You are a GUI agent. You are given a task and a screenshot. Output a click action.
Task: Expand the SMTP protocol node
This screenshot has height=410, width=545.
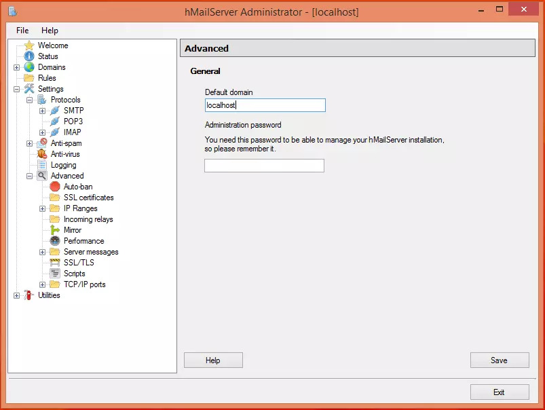pyautogui.click(x=43, y=111)
